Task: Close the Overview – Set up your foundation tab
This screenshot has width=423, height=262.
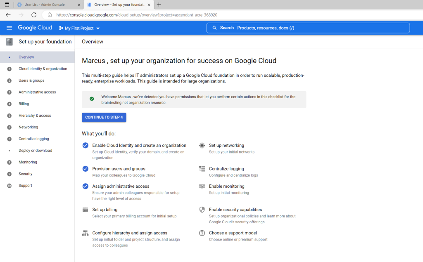Action: point(149,5)
